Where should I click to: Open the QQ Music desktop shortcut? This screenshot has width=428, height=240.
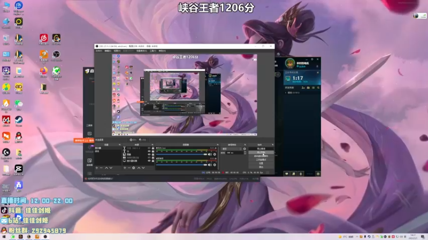(6, 87)
